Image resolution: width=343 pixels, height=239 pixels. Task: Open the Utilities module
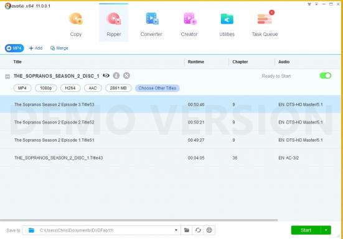pyautogui.click(x=227, y=24)
